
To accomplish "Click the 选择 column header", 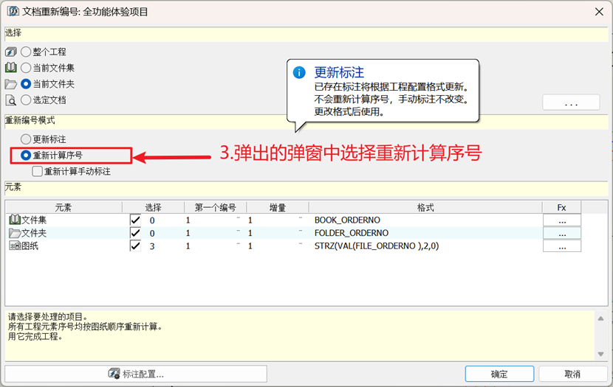I will coord(153,207).
